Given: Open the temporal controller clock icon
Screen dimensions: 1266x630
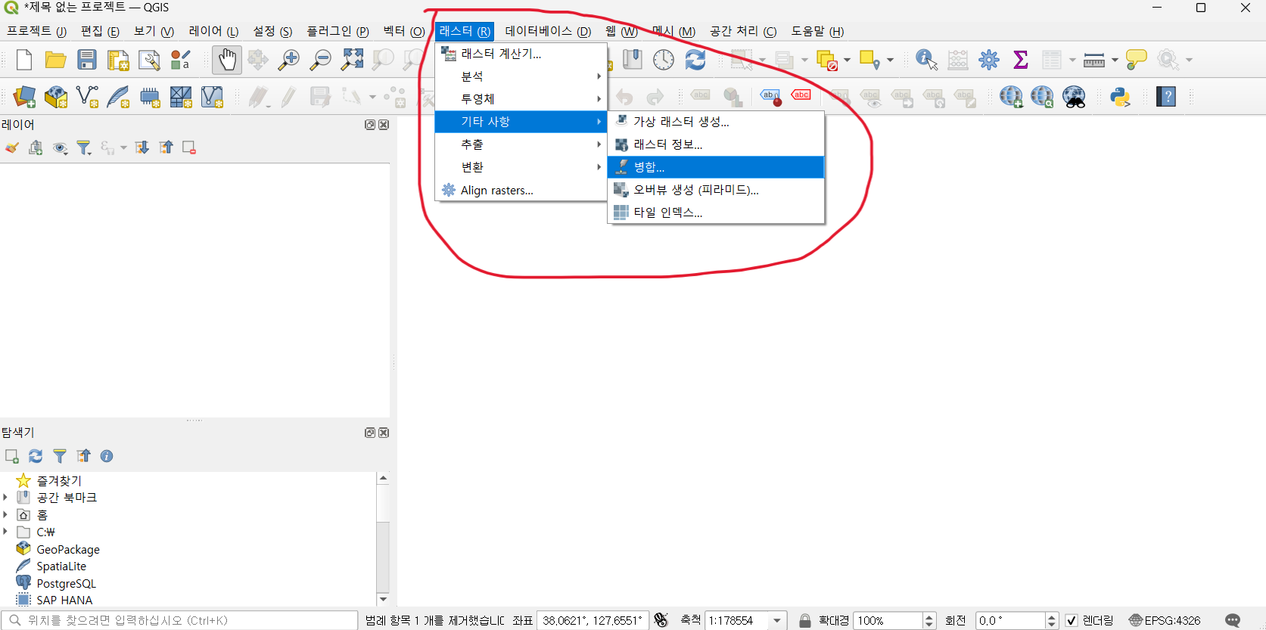Looking at the screenshot, I should pyautogui.click(x=664, y=60).
